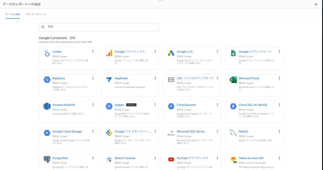This screenshot has height=170, width=323.
Task: Click the 'Amazon Redshift に接続します。' text
Action: pyautogui.click(x=68, y=114)
